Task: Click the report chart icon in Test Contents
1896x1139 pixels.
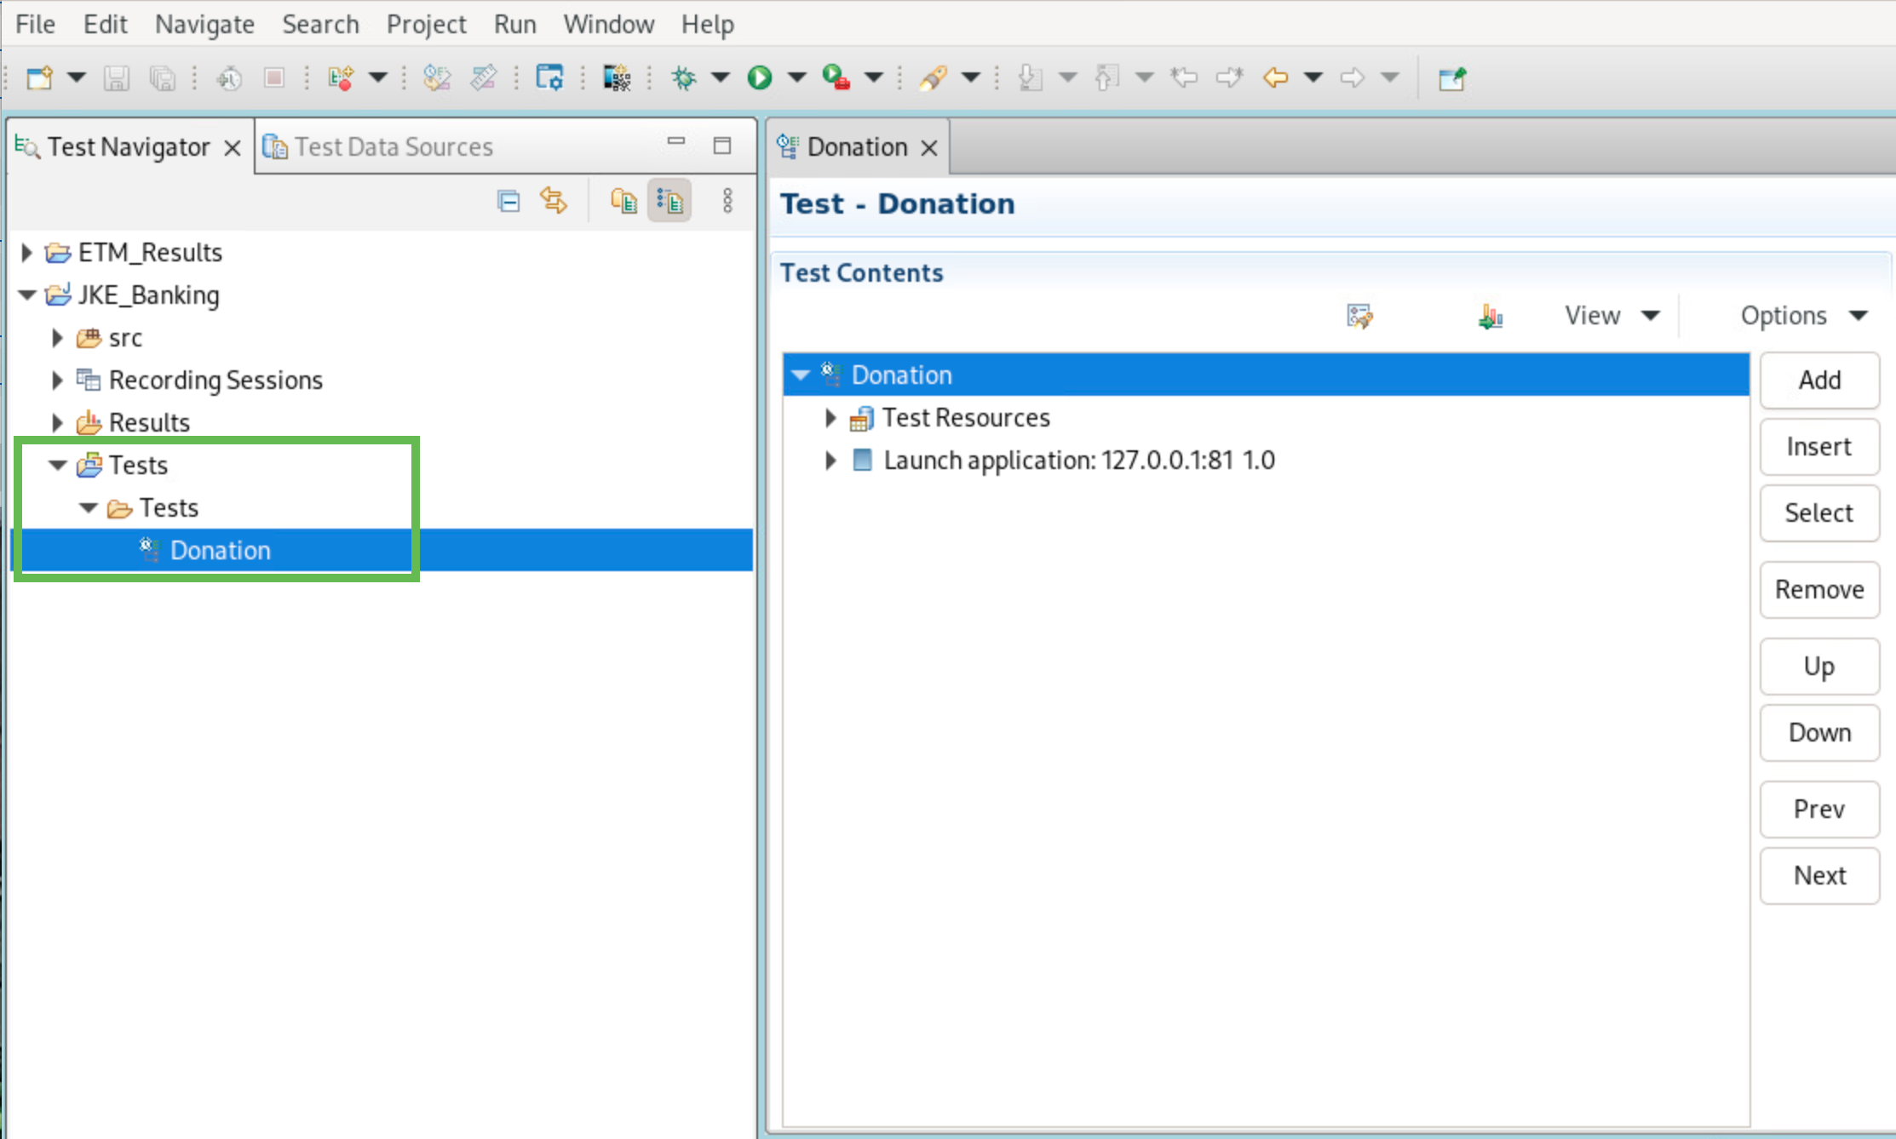Action: point(1490,317)
